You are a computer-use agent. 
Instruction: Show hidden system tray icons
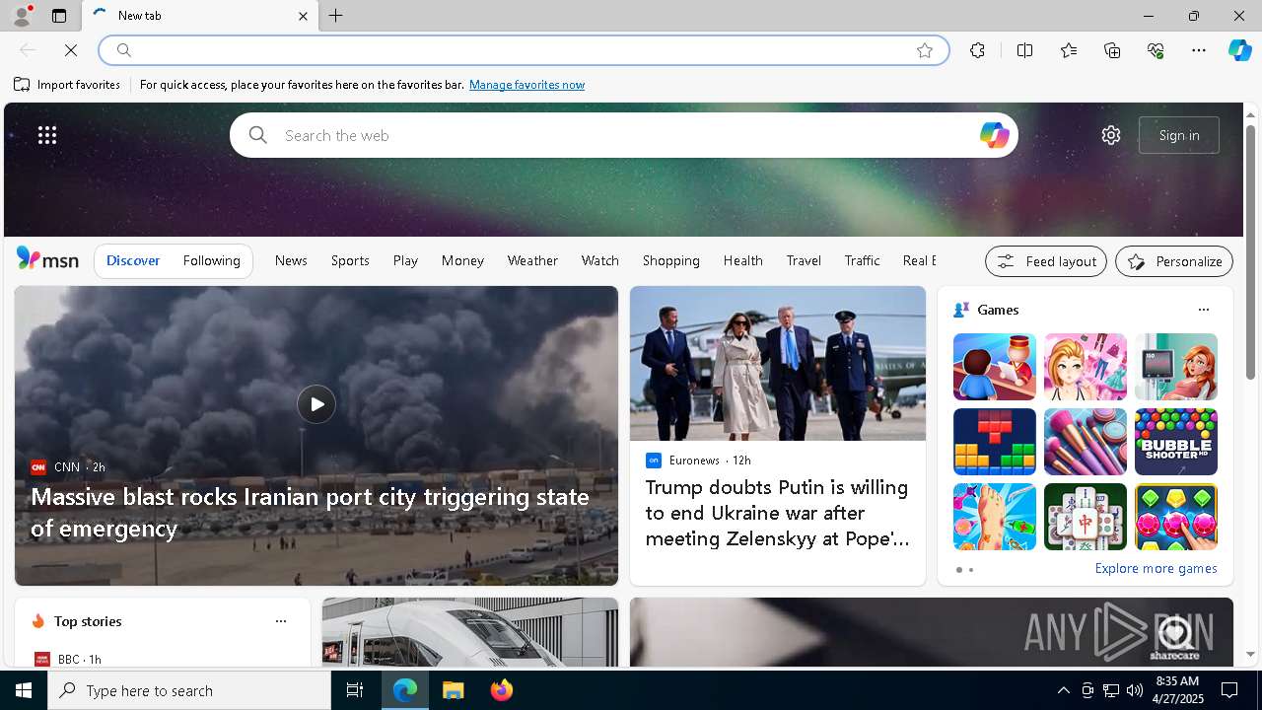(1063, 690)
